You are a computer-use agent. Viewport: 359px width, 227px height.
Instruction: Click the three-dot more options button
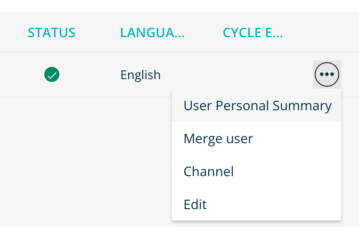click(326, 74)
